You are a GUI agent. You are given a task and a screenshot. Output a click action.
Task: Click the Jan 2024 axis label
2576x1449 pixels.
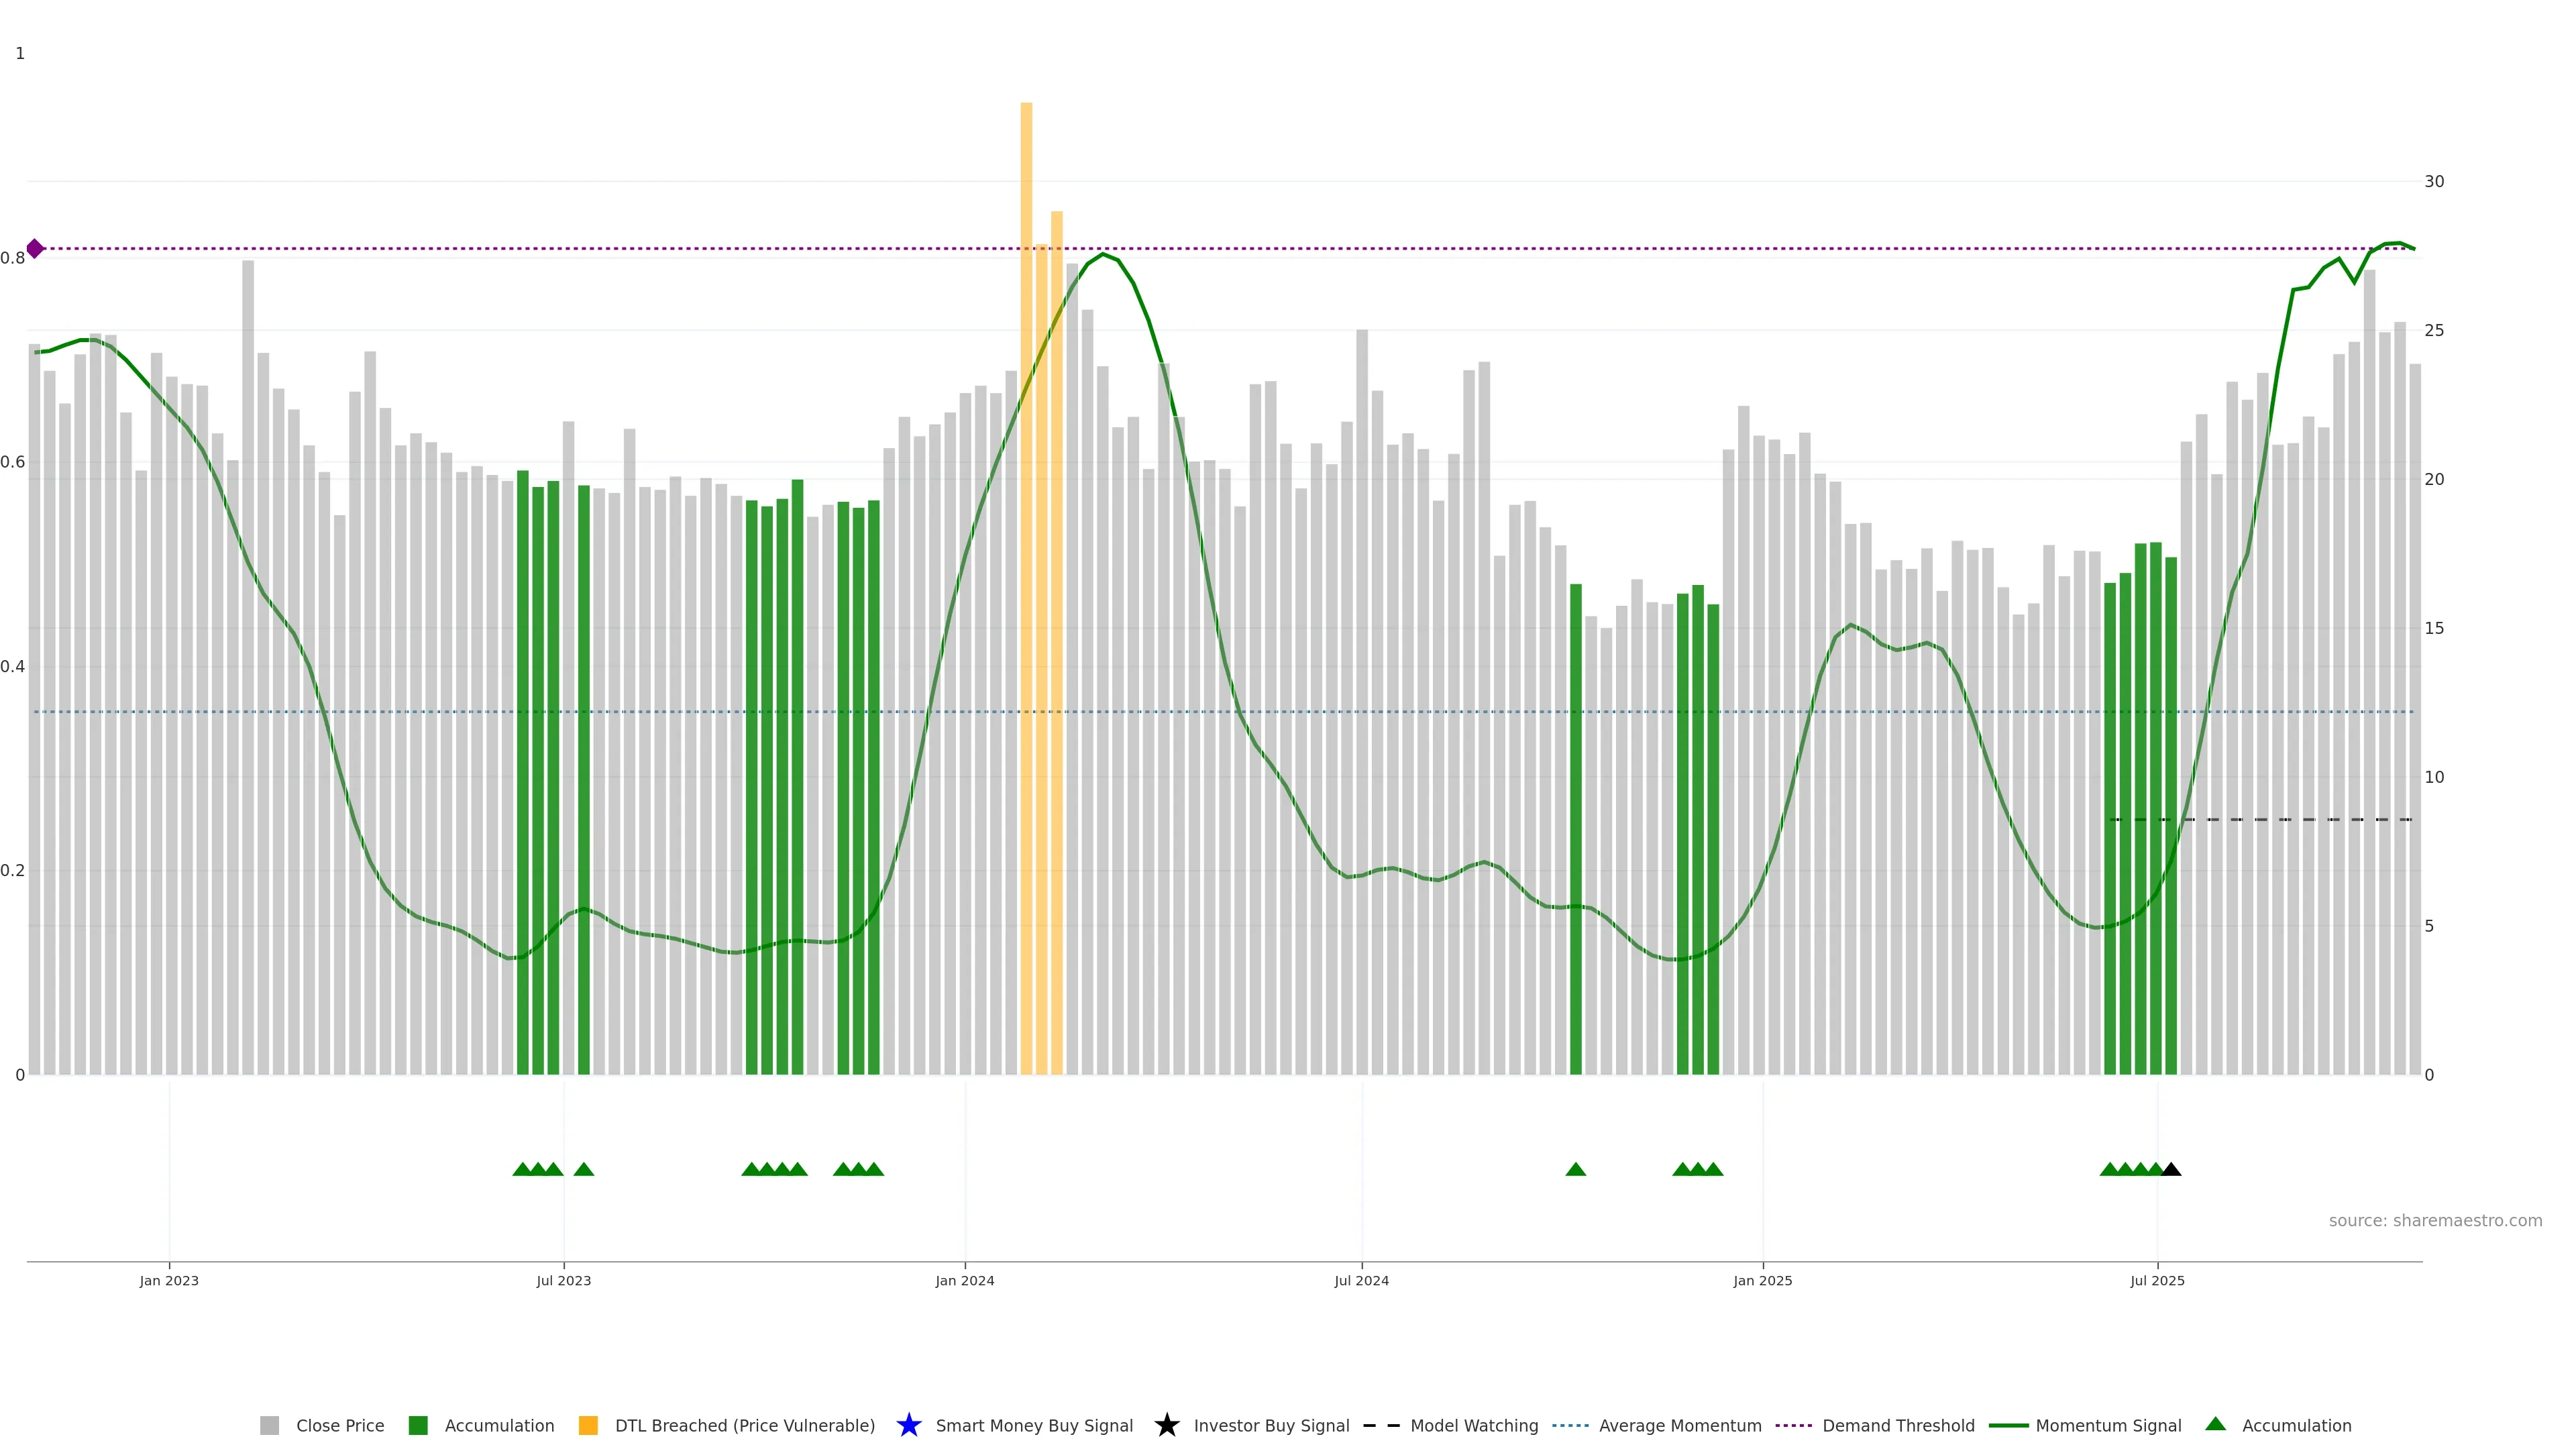(964, 1280)
